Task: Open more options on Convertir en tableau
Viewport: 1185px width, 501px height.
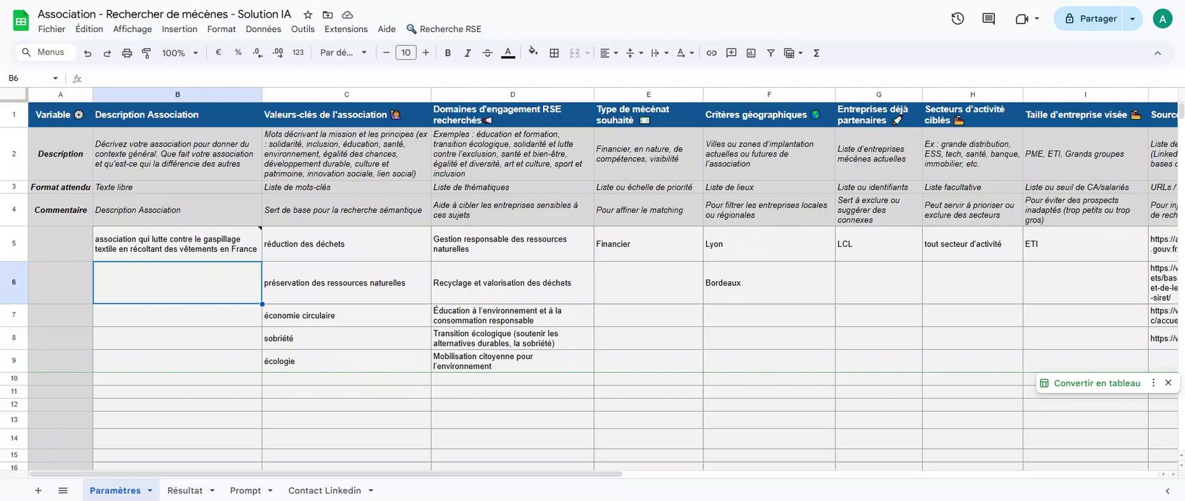Action: point(1153,383)
